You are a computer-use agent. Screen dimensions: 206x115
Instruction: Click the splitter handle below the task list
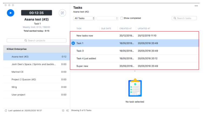pos(135,71)
